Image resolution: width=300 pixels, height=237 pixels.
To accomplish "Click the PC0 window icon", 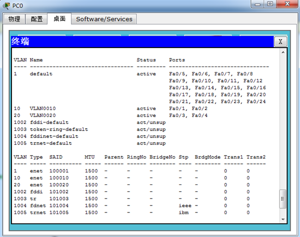I will pyautogui.click(x=7, y=5).
